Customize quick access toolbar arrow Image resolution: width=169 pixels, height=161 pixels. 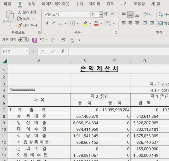(x=79, y=40)
